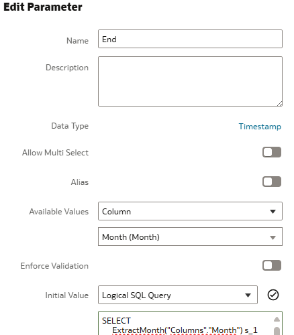Toggle the Allow Multi Select switch
The image size is (294, 335).
pyautogui.click(x=272, y=152)
